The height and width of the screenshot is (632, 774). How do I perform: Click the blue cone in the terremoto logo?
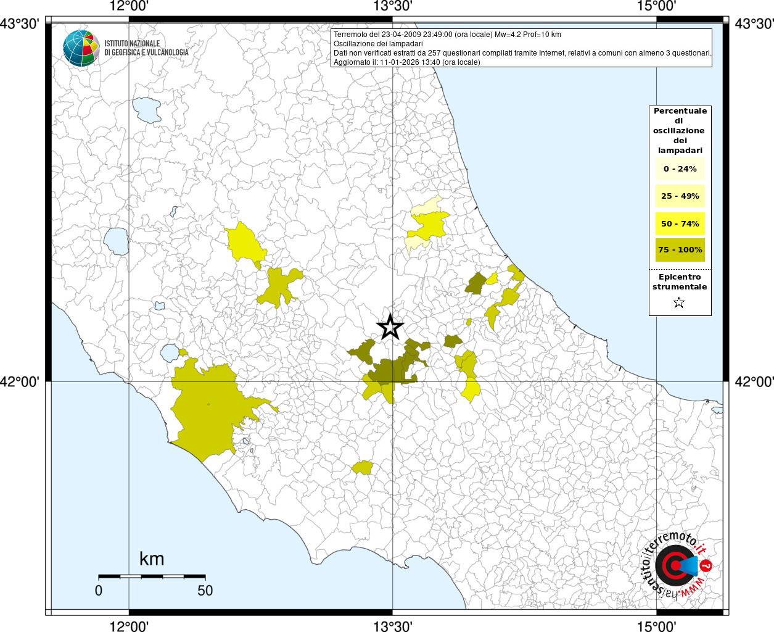(690, 565)
